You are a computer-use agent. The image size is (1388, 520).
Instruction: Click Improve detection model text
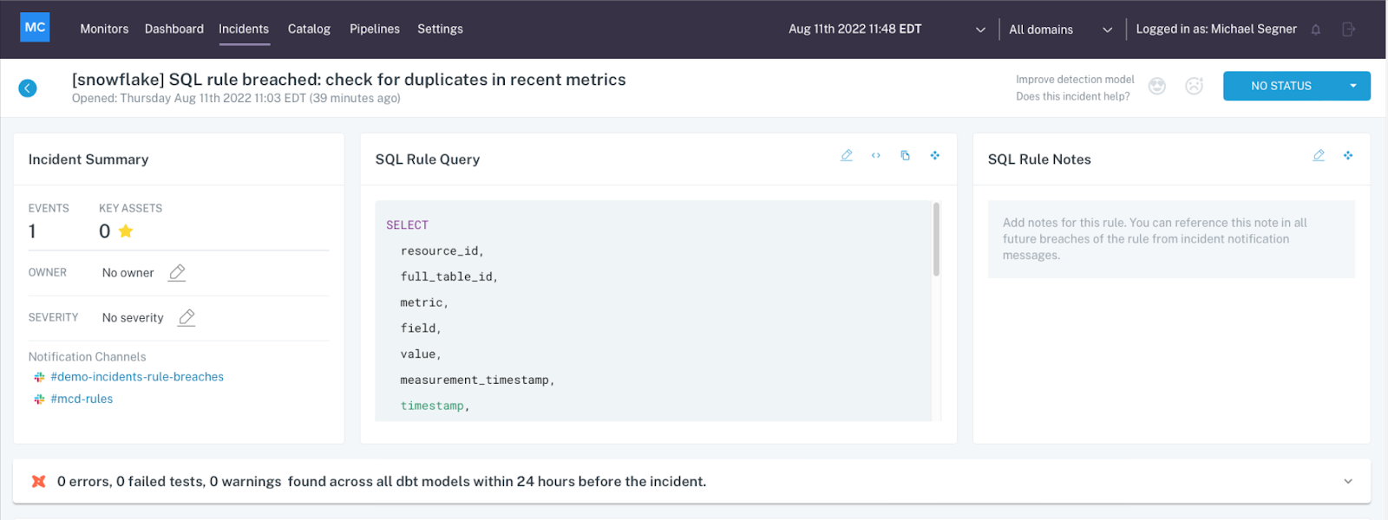click(x=1075, y=80)
